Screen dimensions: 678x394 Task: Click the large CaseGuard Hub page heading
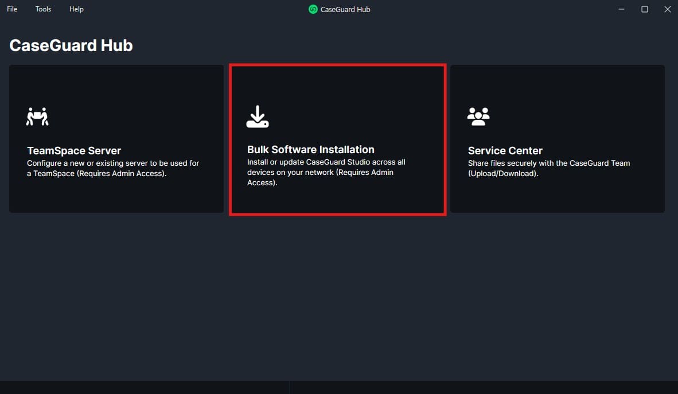[x=71, y=45]
